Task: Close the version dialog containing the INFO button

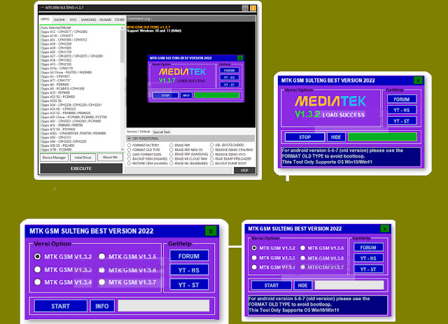Action: [x=211, y=231]
